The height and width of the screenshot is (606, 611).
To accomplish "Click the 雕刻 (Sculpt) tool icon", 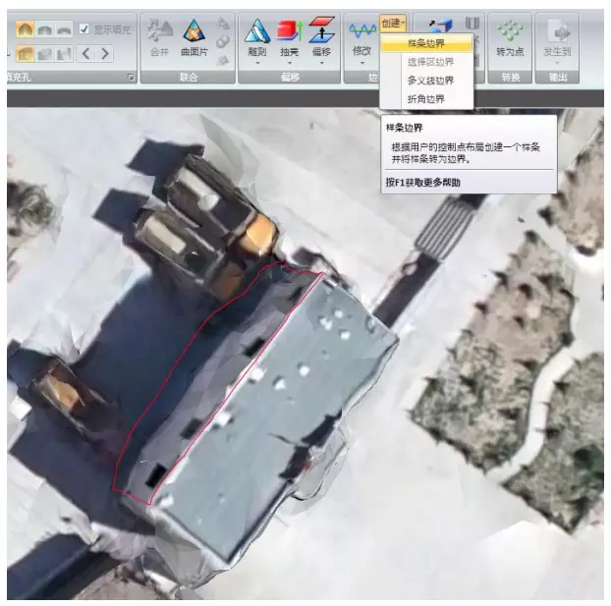I will (256, 31).
